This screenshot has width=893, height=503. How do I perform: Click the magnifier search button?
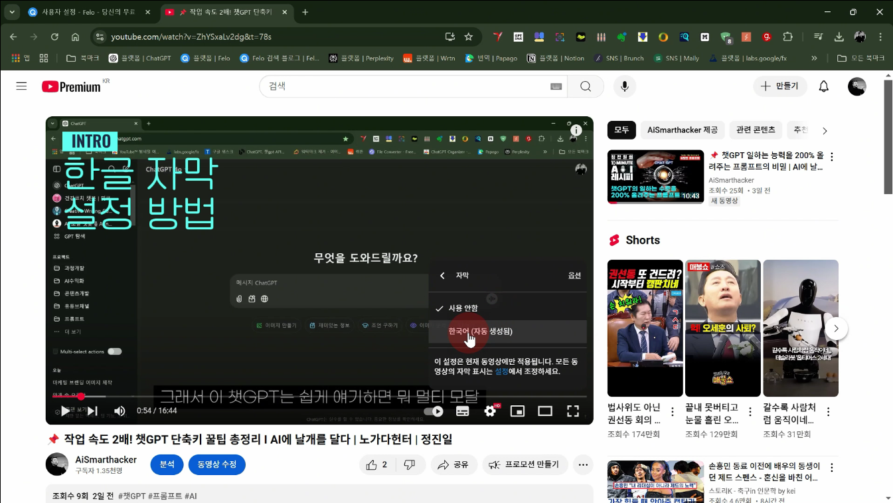585,86
